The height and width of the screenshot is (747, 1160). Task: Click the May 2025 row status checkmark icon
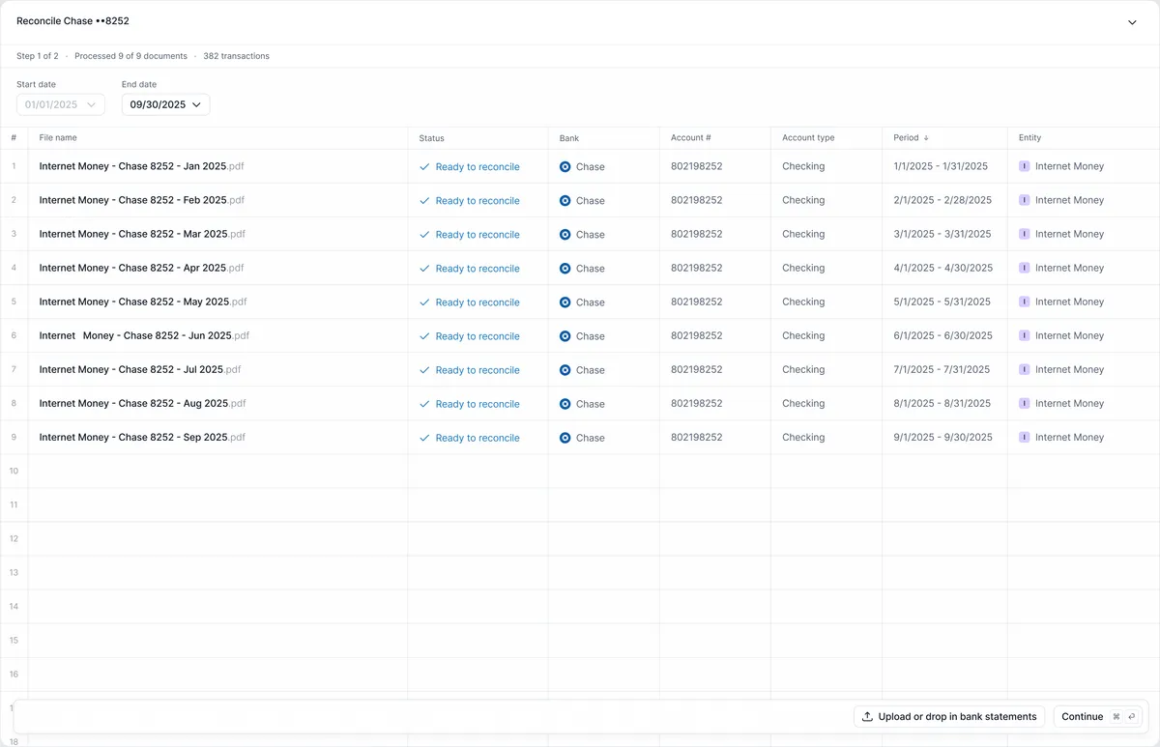coord(424,302)
